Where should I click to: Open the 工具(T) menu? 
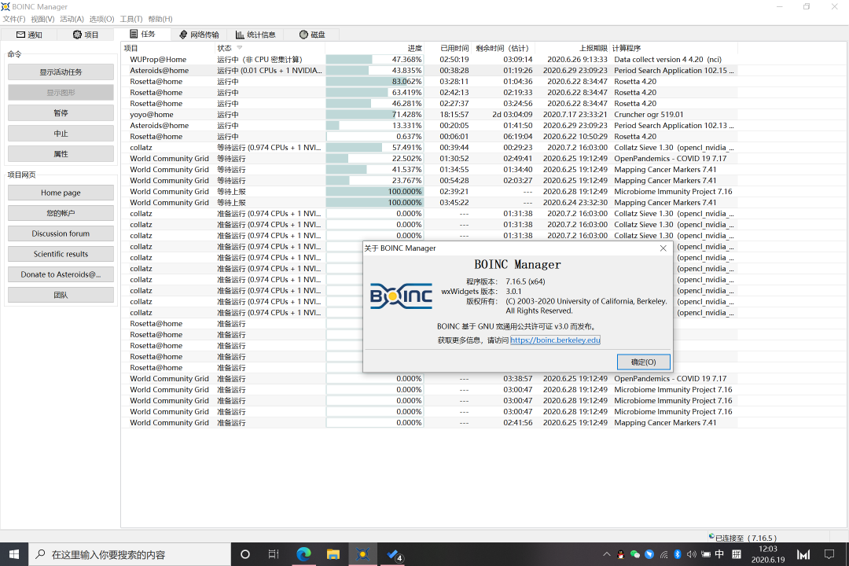point(131,19)
